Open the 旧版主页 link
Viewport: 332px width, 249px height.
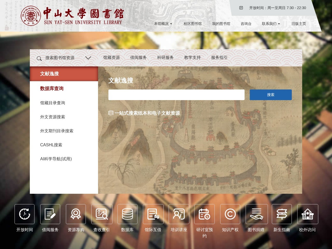(299, 23)
